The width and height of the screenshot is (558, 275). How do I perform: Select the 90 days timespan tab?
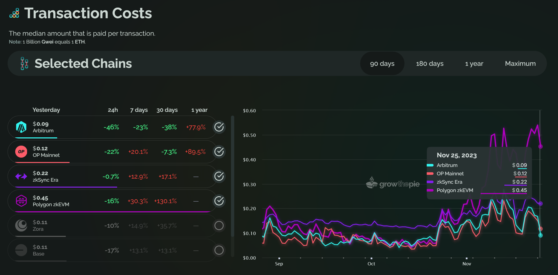point(382,64)
